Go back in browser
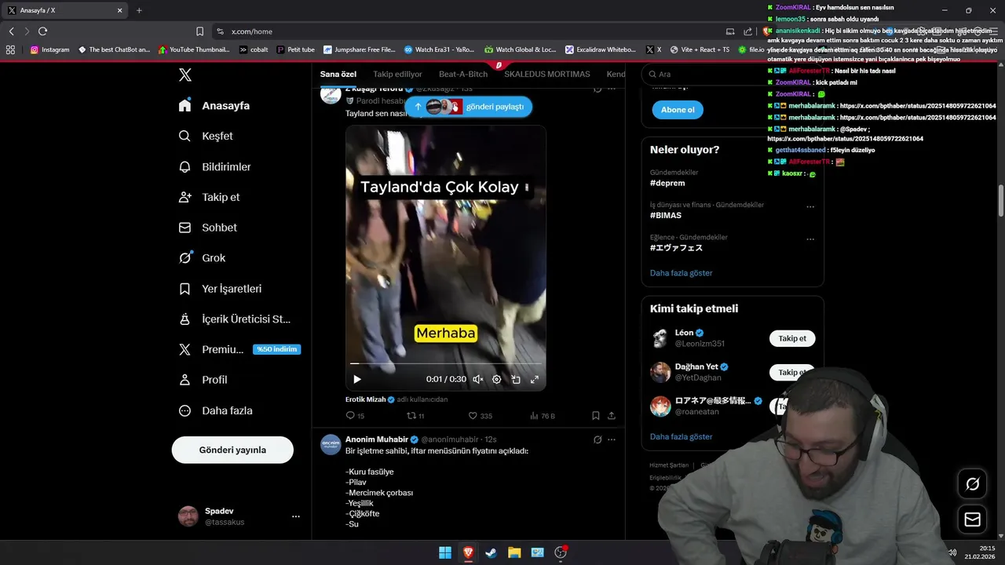Image resolution: width=1005 pixels, height=565 pixels. coord(11,31)
